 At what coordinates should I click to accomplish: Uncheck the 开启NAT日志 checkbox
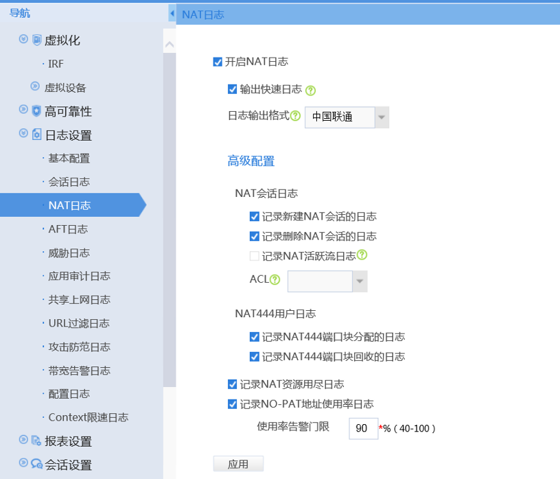pos(218,62)
